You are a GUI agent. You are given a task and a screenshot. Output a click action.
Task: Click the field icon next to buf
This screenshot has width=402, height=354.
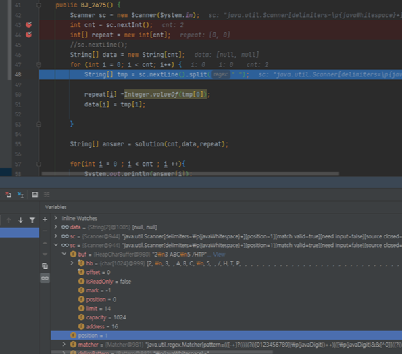point(74,255)
